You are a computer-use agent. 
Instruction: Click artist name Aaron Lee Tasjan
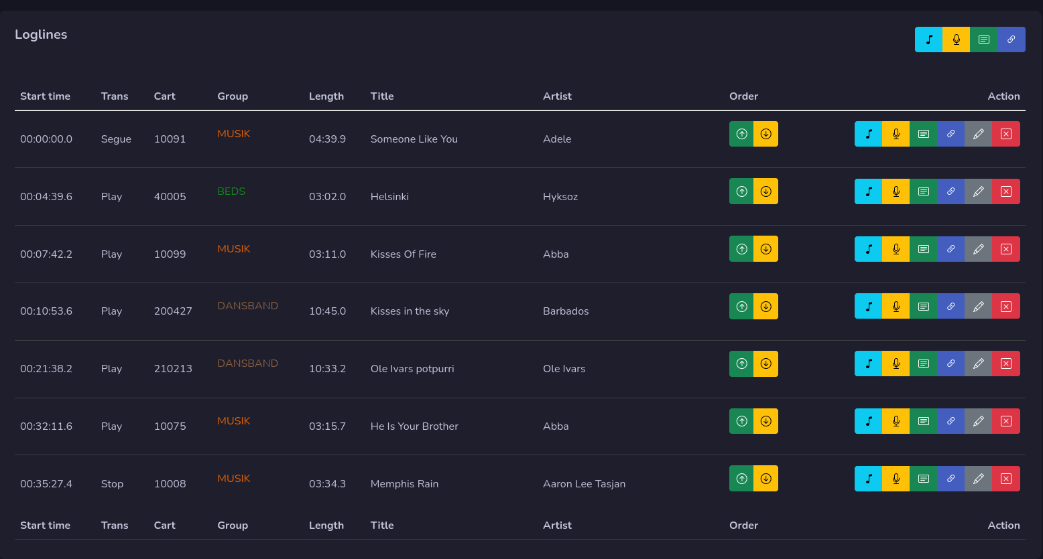pos(585,484)
